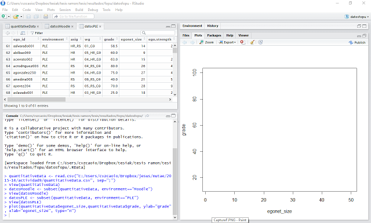The image size is (371, 223).
Task: Close the datosPLE tab
Action: 100,27
